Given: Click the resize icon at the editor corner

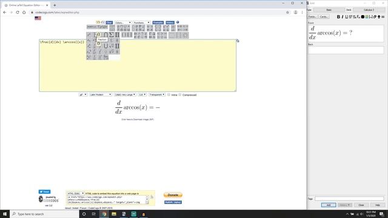Looking at the screenshot, I should click(238, 41).
